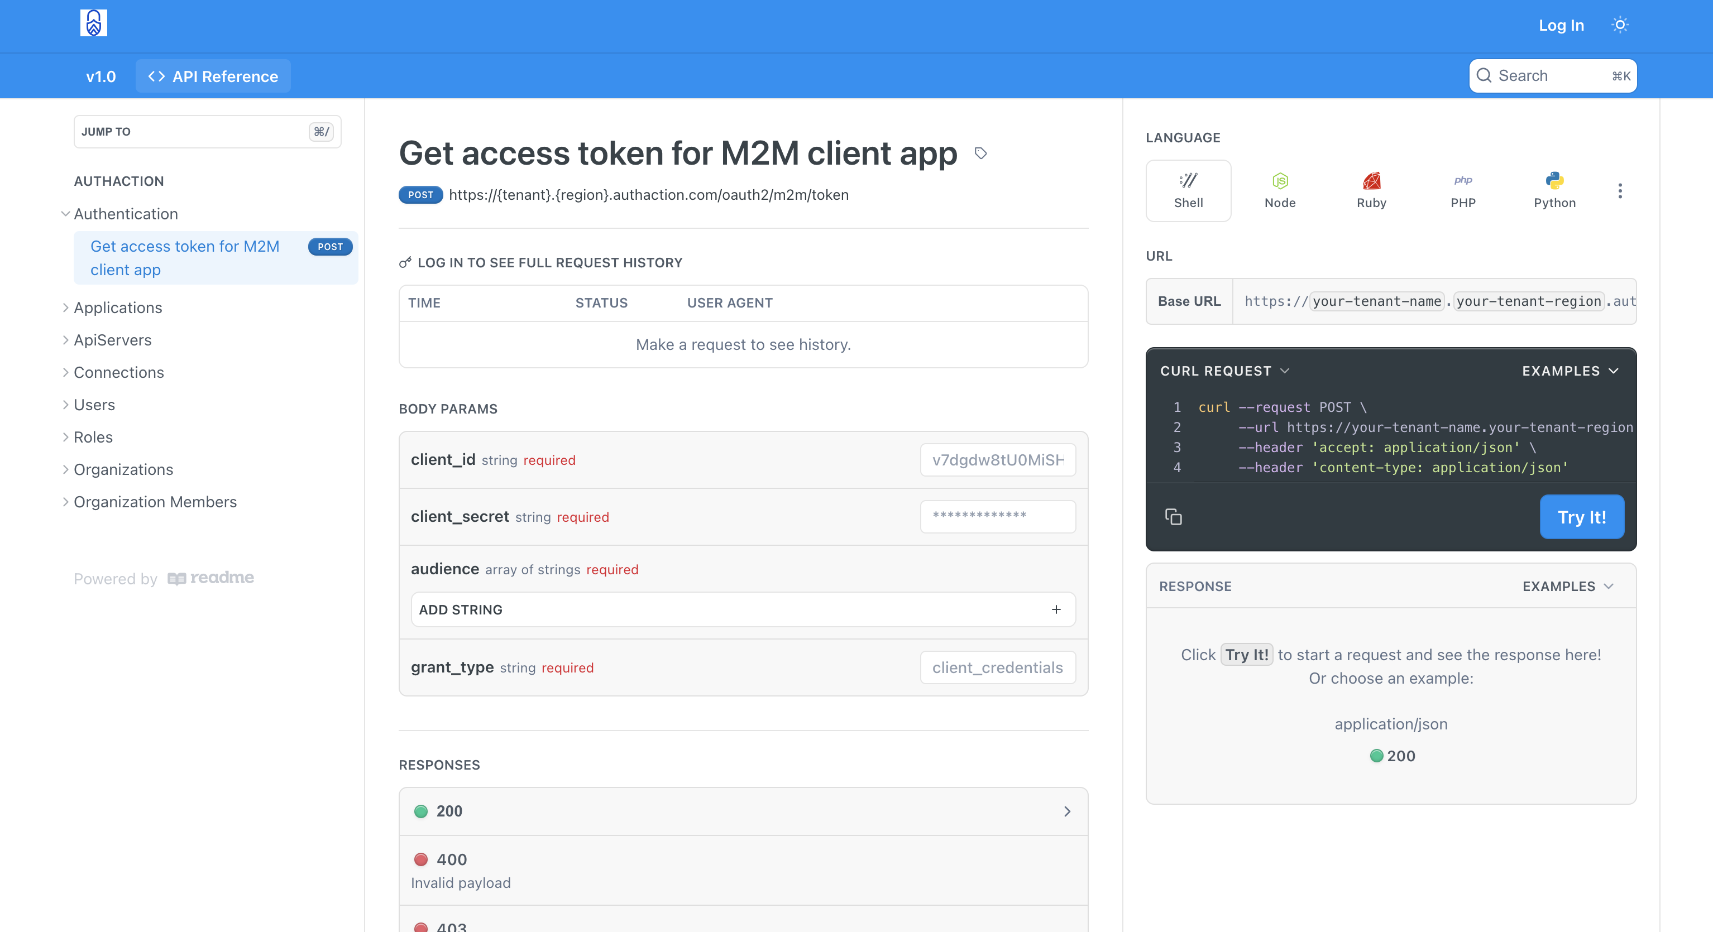Click the TIME column header
The image size is (1713, 932).
424,303
